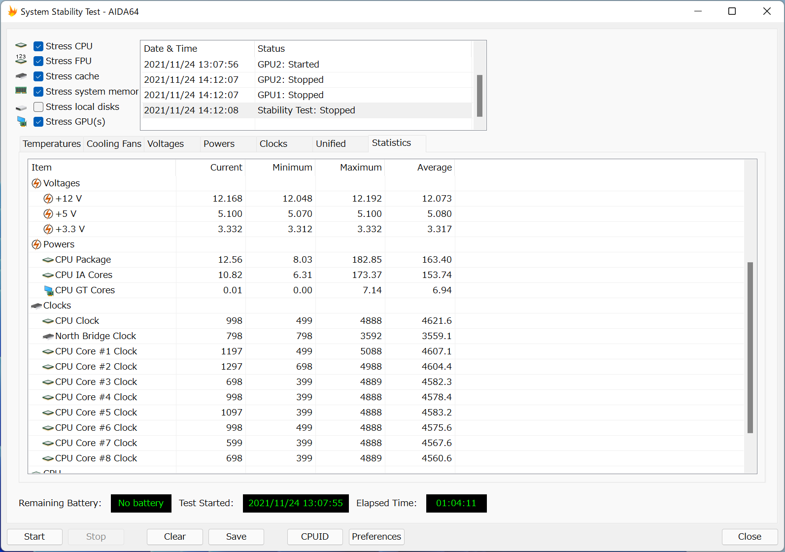
Task: Click the +3.3 V voltage icon
Action: pos(48,229)
